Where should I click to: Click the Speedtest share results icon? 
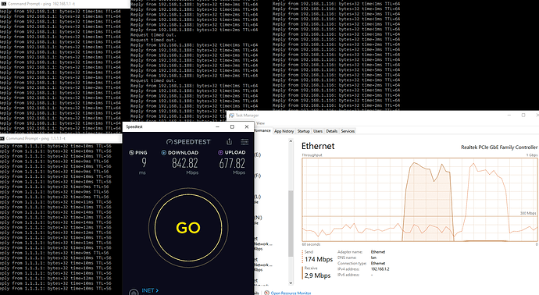230,141
